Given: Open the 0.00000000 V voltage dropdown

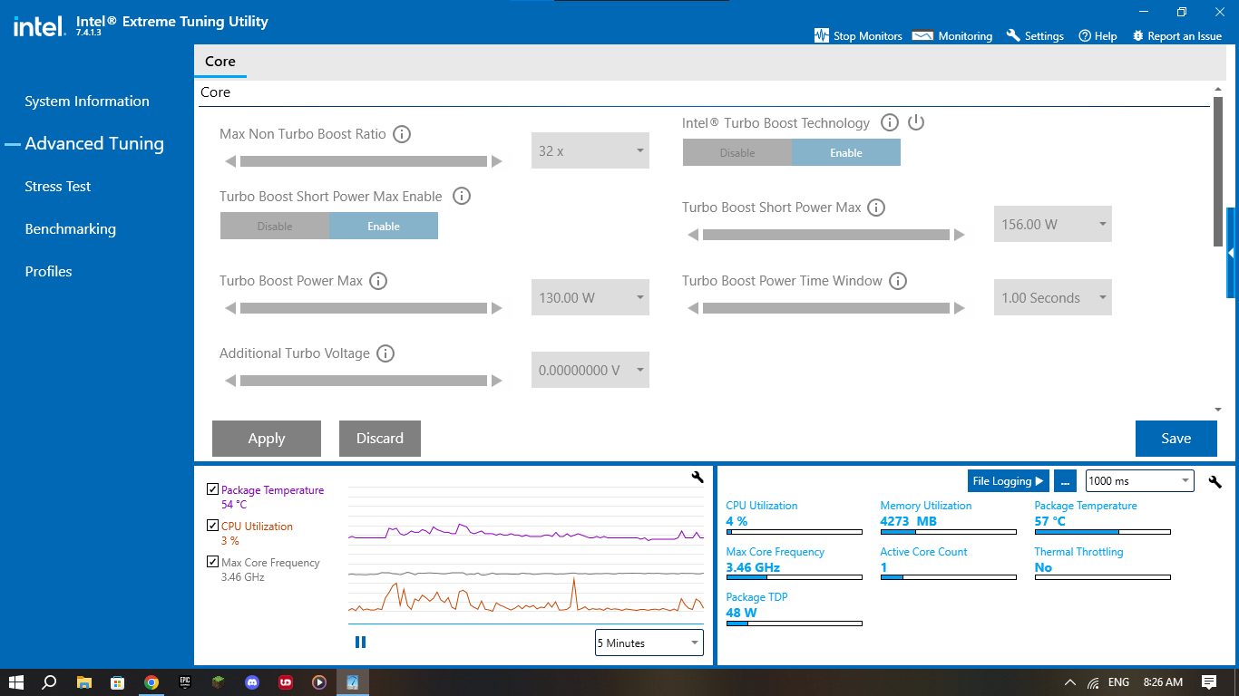Looking at the screenshot, I should click(590, 371).
